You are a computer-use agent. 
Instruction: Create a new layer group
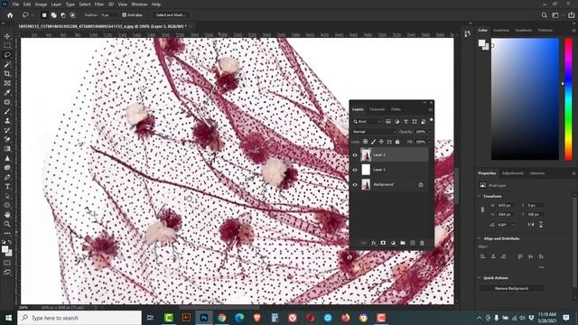403,243
